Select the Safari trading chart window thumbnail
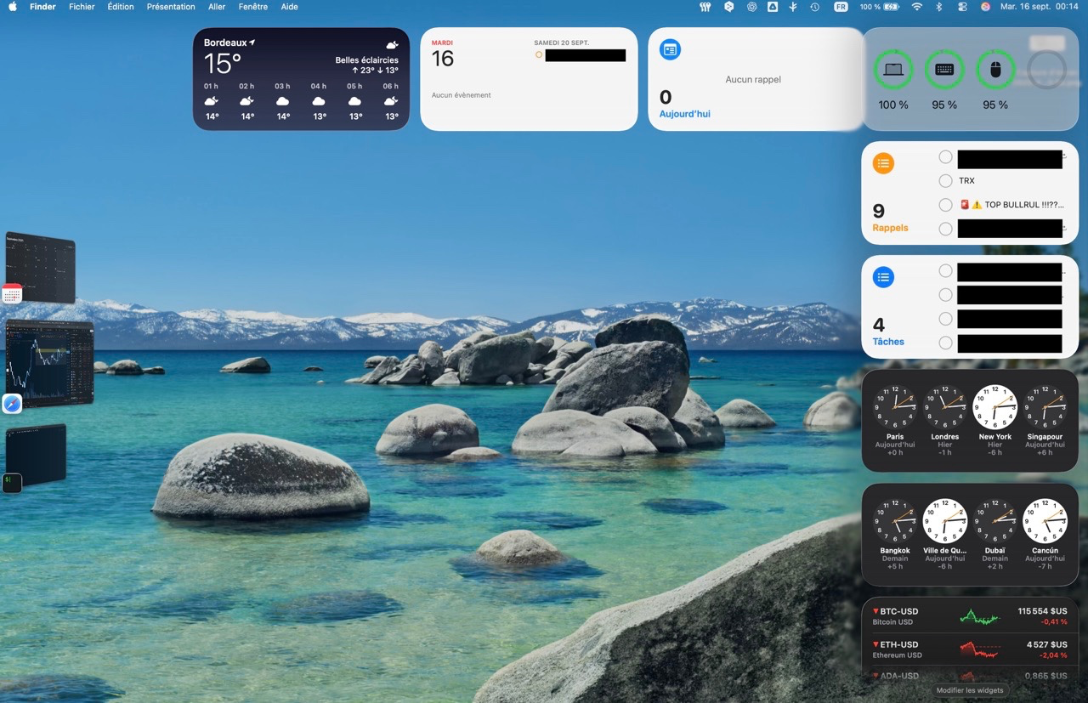The width and height of the screenshot is (1088, 703). tap(50, 363)
